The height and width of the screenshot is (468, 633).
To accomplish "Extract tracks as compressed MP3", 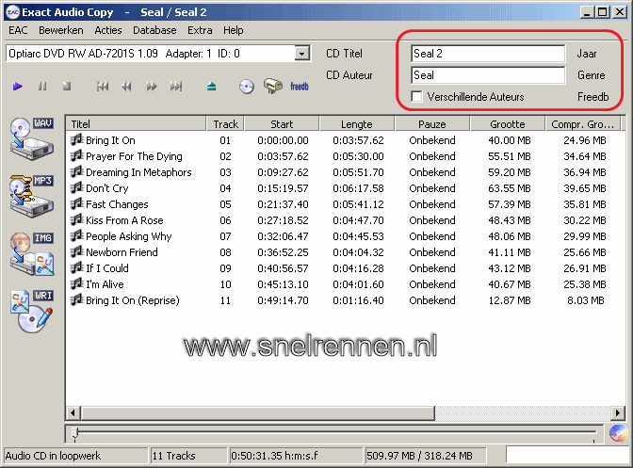I will (32, 196).
